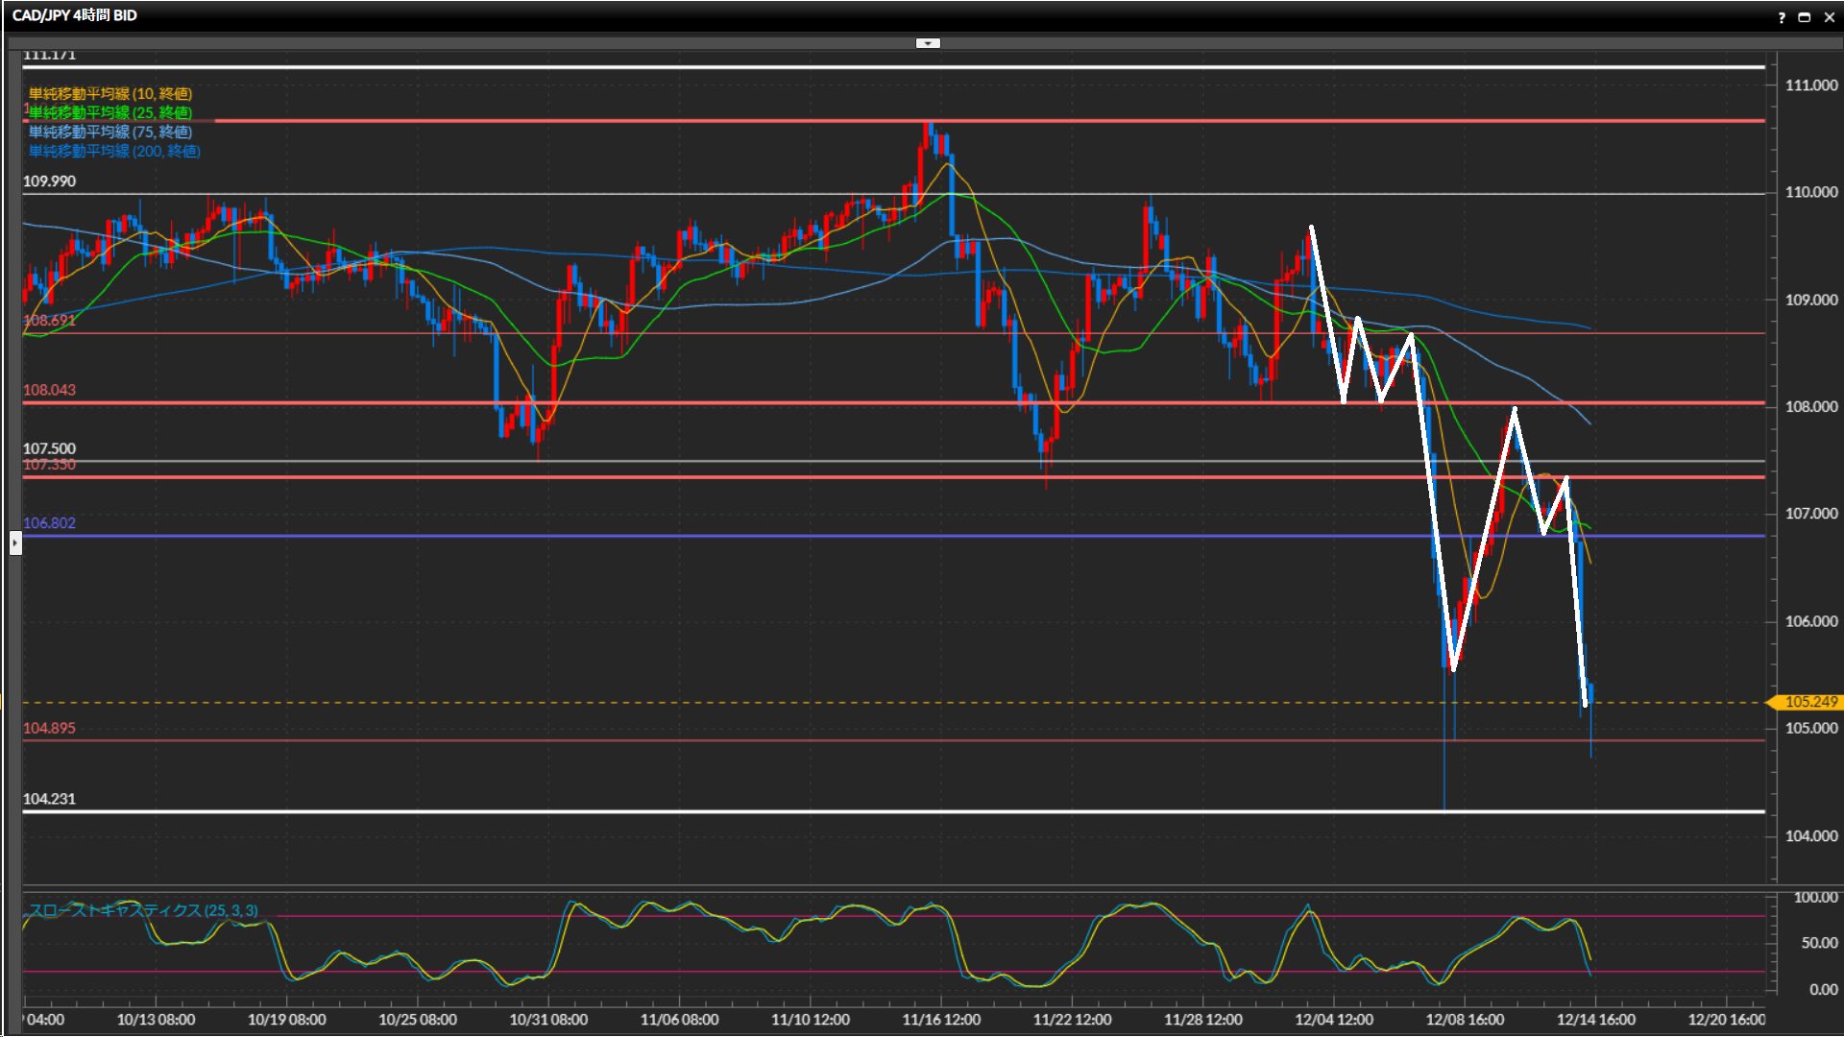
Task: Click the current price tag 105.249
Action: [1809, 702]
